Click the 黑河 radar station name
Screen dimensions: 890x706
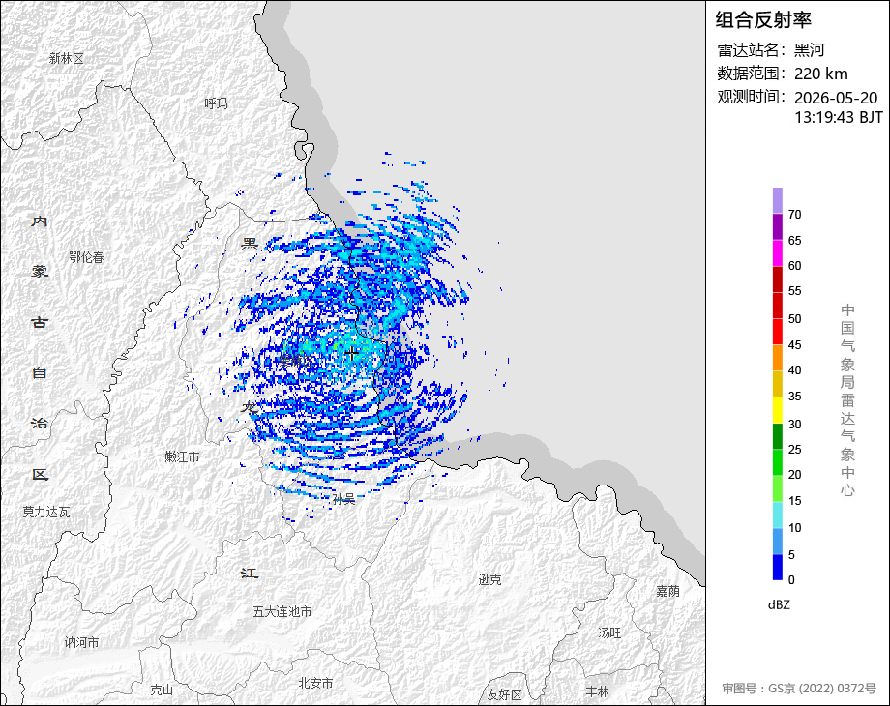[x=810, y=50]
